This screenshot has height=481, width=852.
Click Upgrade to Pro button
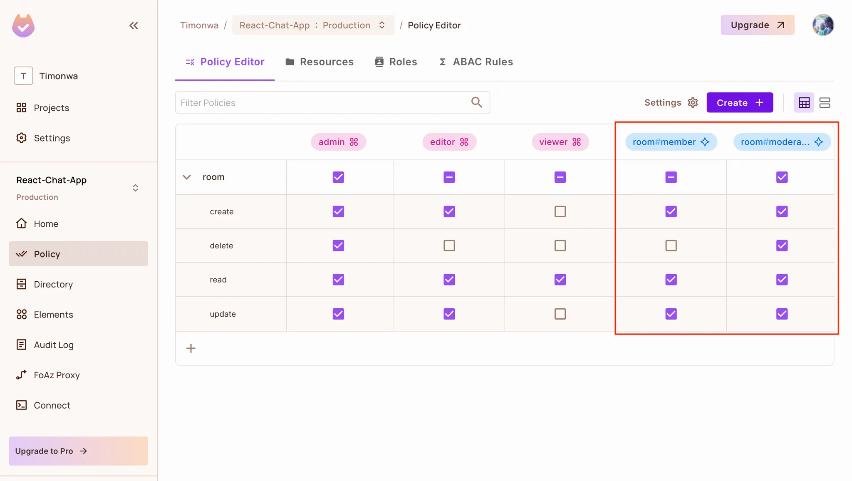(x=78, y=451)
